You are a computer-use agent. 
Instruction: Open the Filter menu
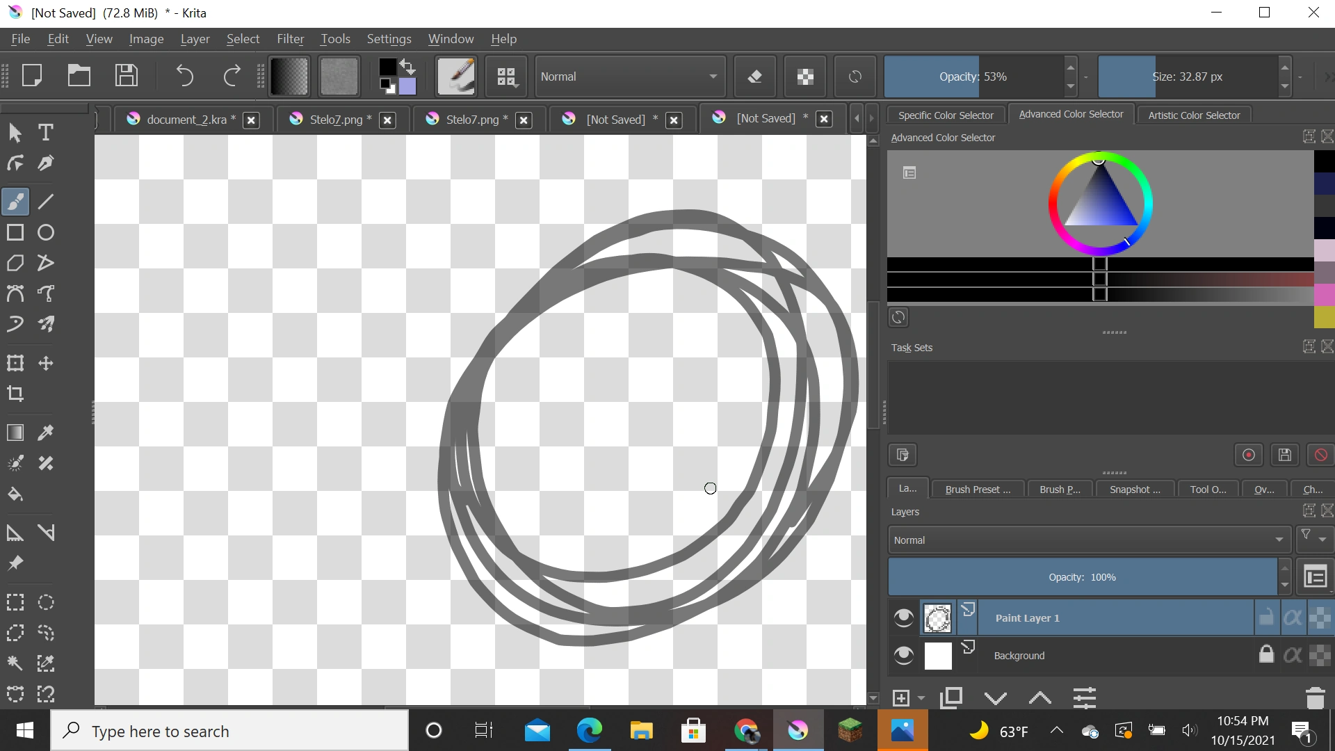pos(290,39)
